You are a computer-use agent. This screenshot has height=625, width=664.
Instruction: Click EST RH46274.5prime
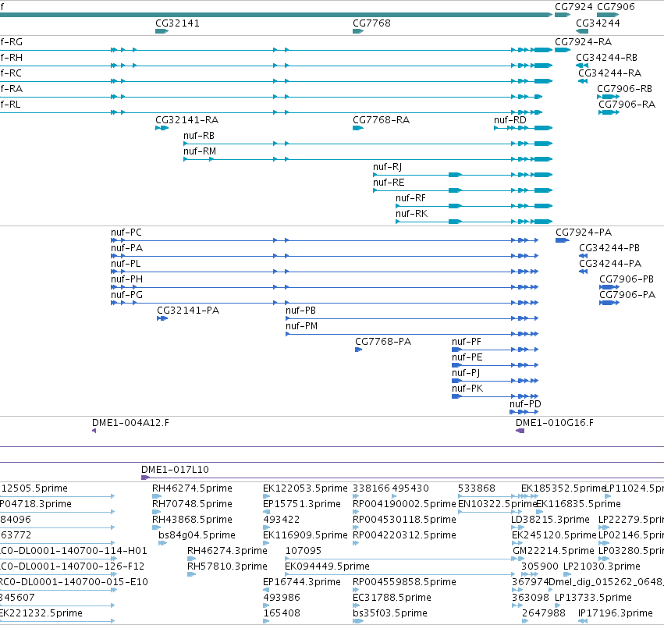[192, 488]
